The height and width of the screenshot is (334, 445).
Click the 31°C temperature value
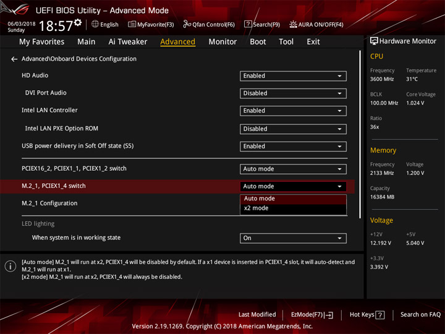click(x=412, y=79)
